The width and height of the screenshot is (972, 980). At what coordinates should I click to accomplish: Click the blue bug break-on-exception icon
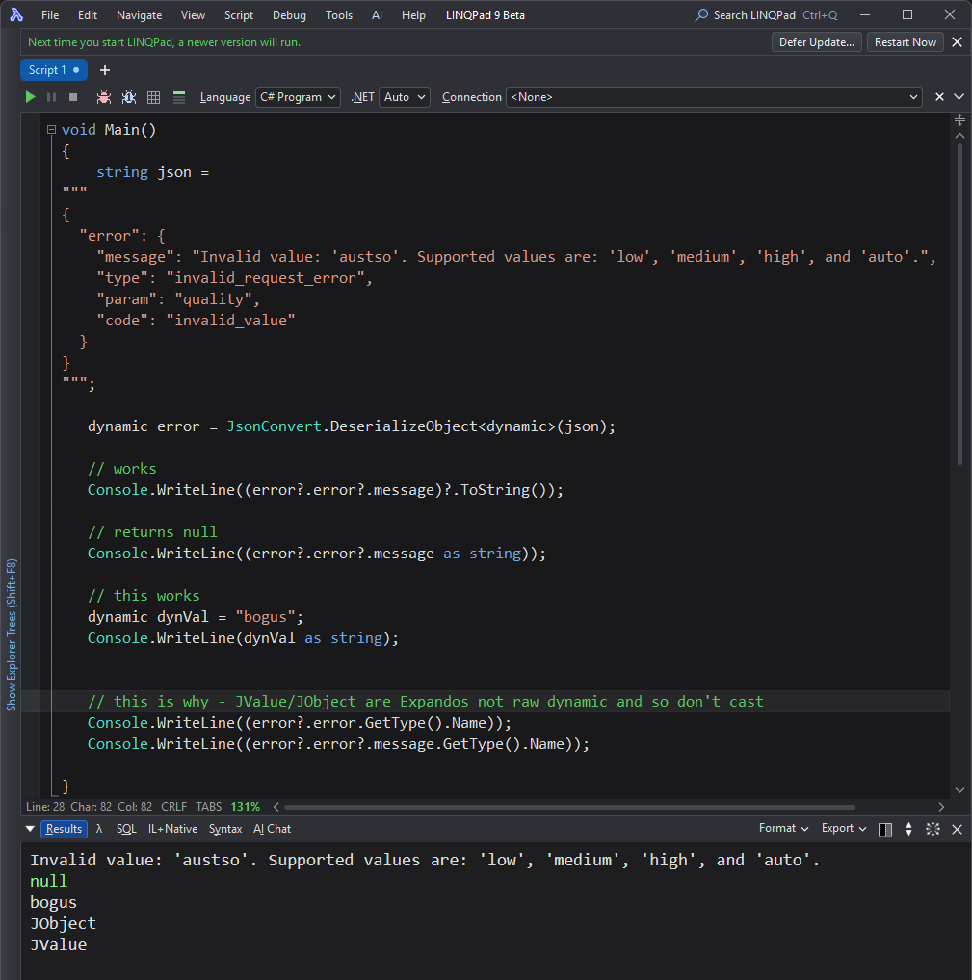pos(129,97)
